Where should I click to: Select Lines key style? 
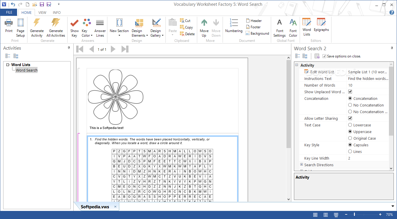[x=350, y=151]
